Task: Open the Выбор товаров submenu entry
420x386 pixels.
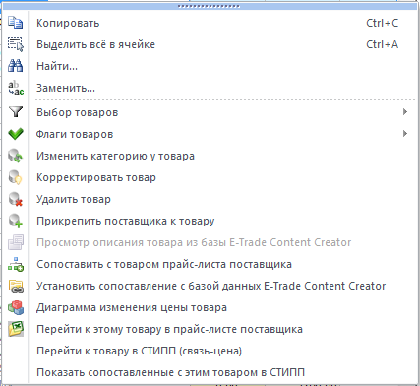Action: 210,112
